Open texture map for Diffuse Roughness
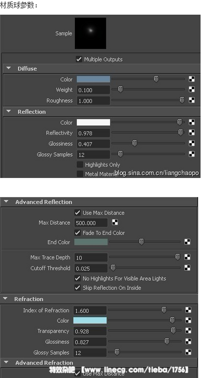The height and width of the screenshot is (378, 203). pos(191,100)
